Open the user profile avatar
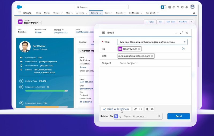The width and height of the screenshot is (214, 136). click(192, 7)
